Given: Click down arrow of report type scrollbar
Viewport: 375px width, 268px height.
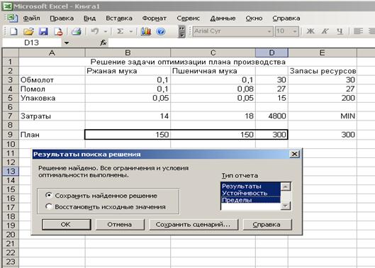Looking at the screenshot, I should 286,206.
